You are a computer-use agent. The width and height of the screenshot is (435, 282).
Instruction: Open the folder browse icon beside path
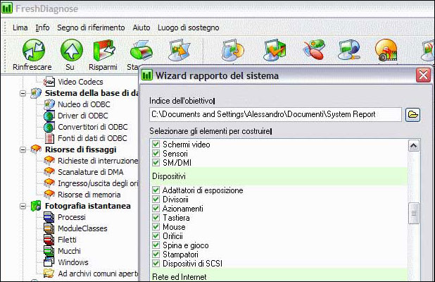click(x=412, y=114)
